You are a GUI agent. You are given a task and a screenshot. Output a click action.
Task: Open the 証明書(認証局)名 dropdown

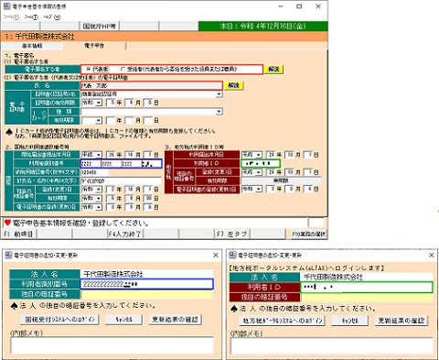(219, 94)
